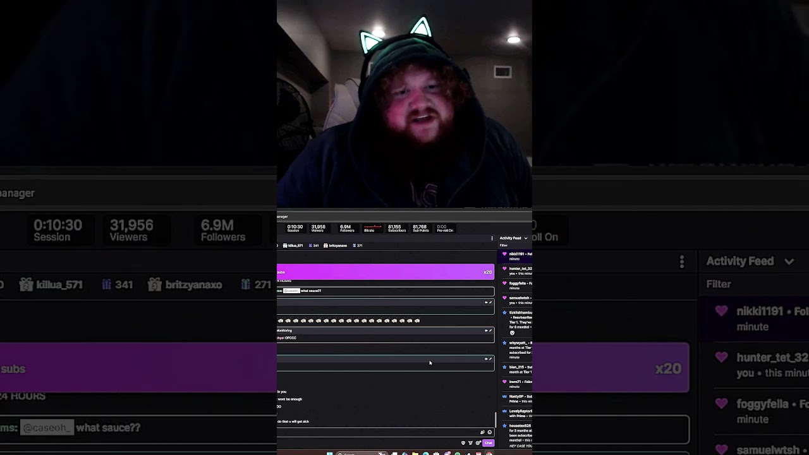Click the shield icon beside the Chat button
Image resolution: width=809 pixels, height=455 pixels.
pyautogui.click(x=463, y=443)
